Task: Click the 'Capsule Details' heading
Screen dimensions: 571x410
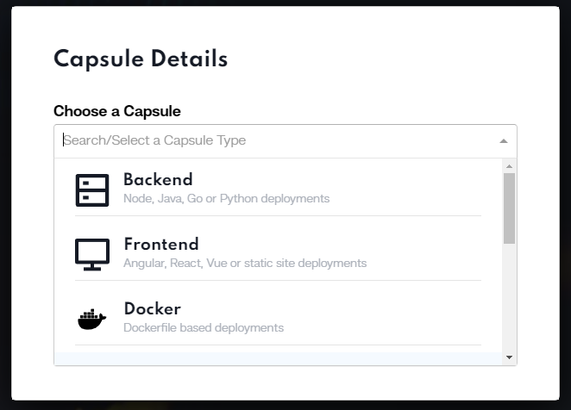Action: (141, 59)
